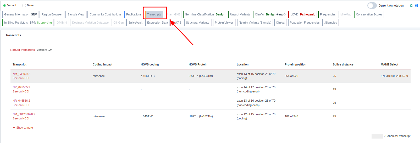This screenshot has height=143, width=420.
Task: Open the settings gear icon
Action: point(411,5)
